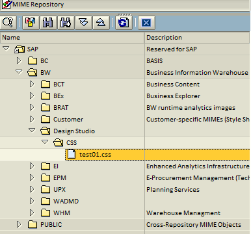The image size is (251, 234).
Task: Collapse the Design Studio folder
Action: pos(32,131)
